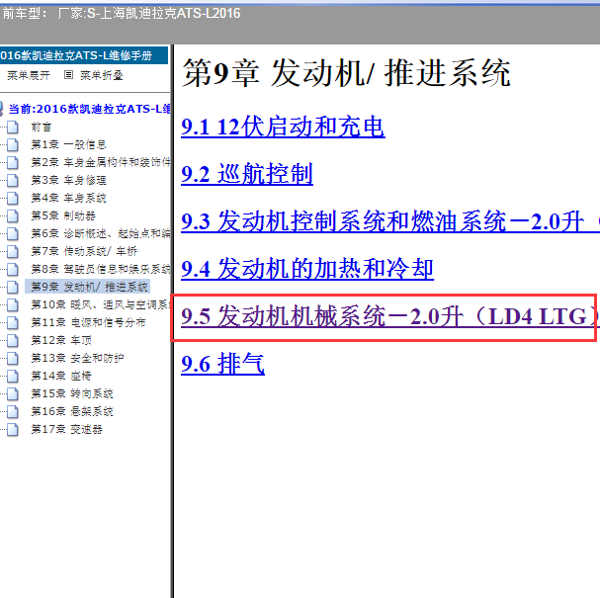Click the page icon beside 第13章 安全和防护
The width and height of the screenshot is (600, 598).
pyautogui.click(x=12, y=358)
